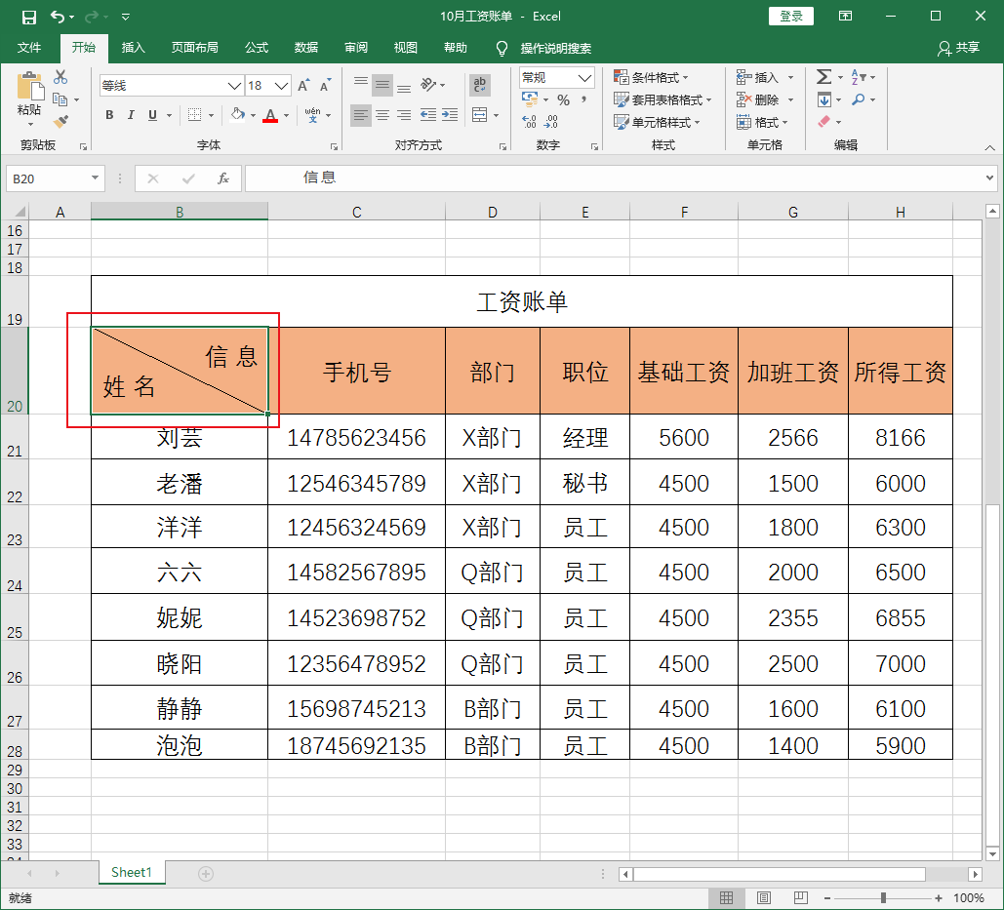Click the font color A icon
This screenshot has width=1004, height=910.
[x=270, y=116]
